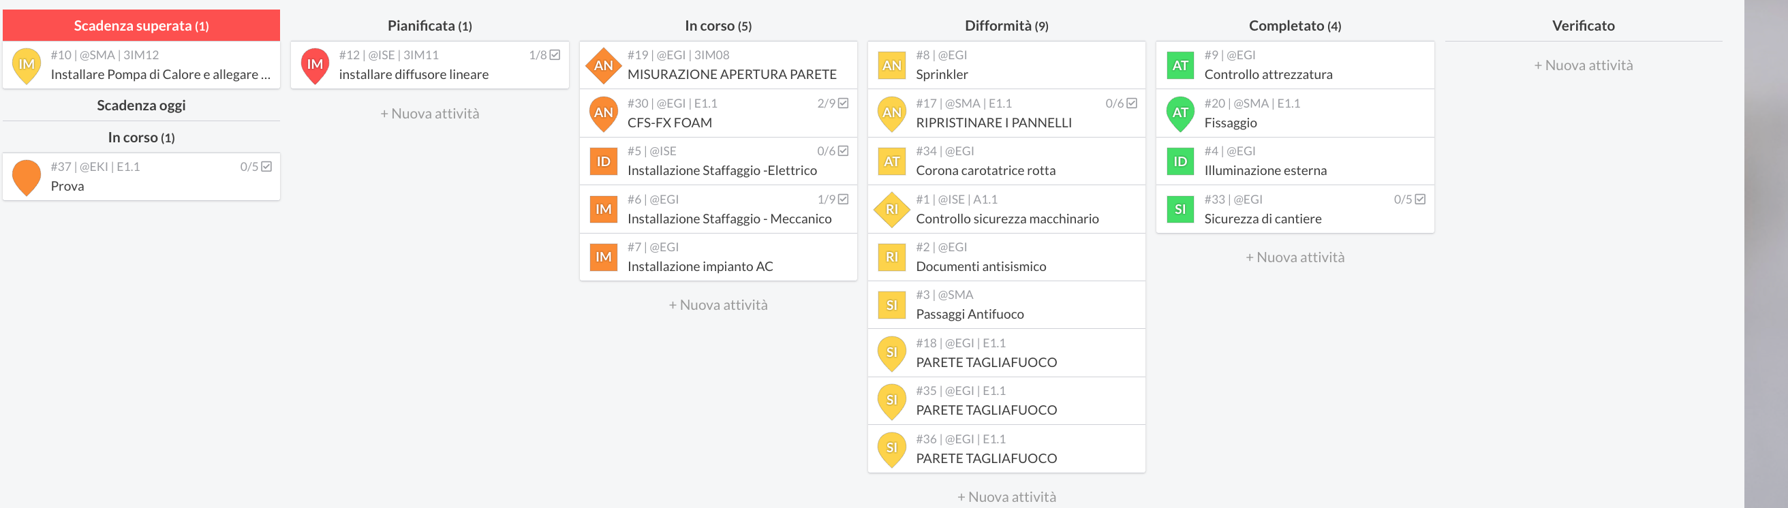Screen dimensions: 1788x508
Task: Click the SI icon on Passaggi Antifuoco
Action: coord(891,304)
